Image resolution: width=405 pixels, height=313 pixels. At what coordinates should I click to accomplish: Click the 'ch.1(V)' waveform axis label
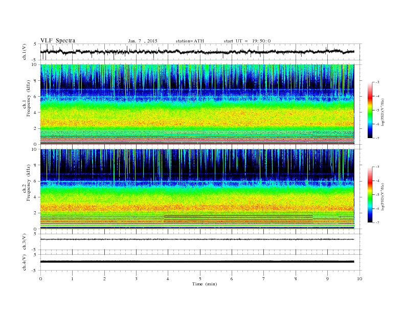point(25,52)
